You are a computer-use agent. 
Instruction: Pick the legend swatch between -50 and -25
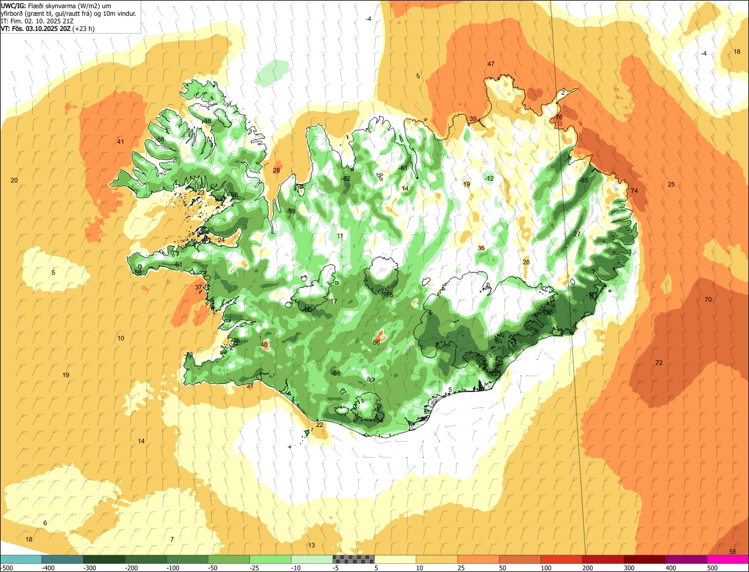pos(228,560)
